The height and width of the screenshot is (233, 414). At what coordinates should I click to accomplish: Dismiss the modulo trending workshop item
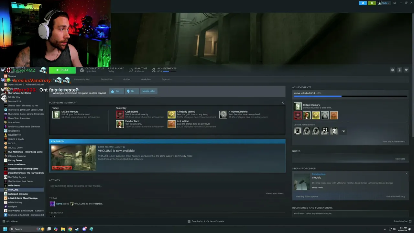point(406,173)
